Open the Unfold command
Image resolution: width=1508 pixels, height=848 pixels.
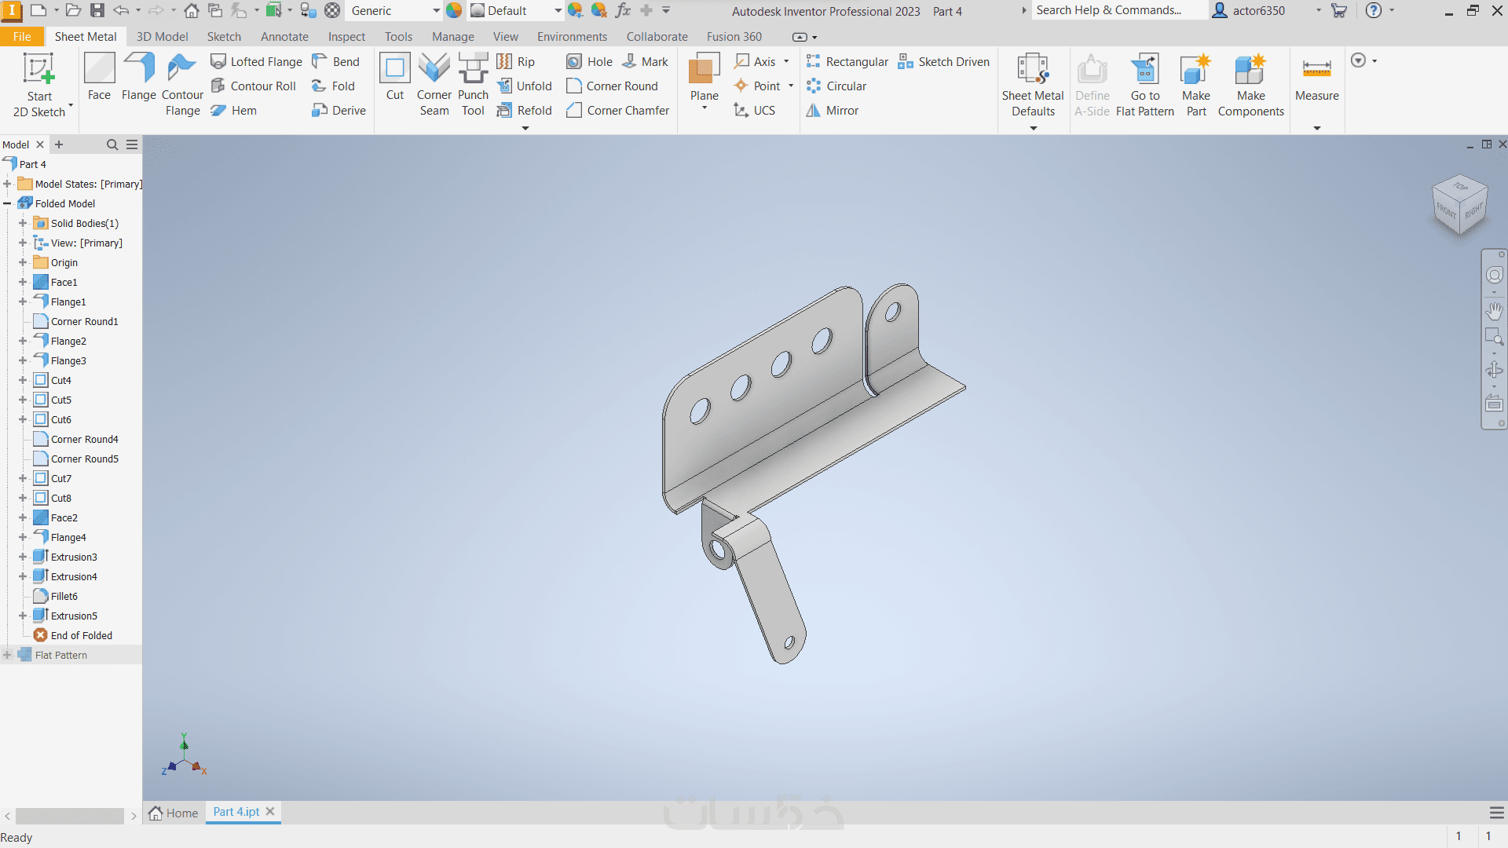click(525, 86)
